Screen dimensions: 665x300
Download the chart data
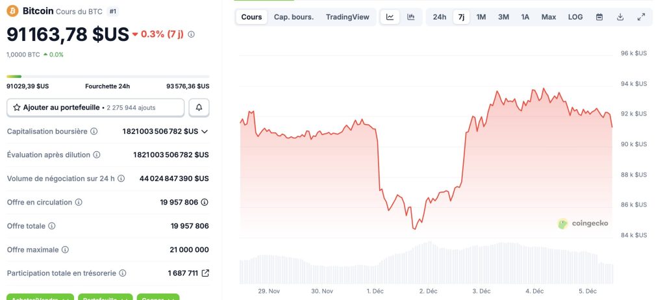tap(620, 17)
